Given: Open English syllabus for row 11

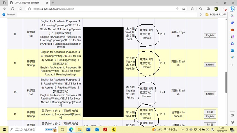Looking at the screenshot, I should 210,116.
